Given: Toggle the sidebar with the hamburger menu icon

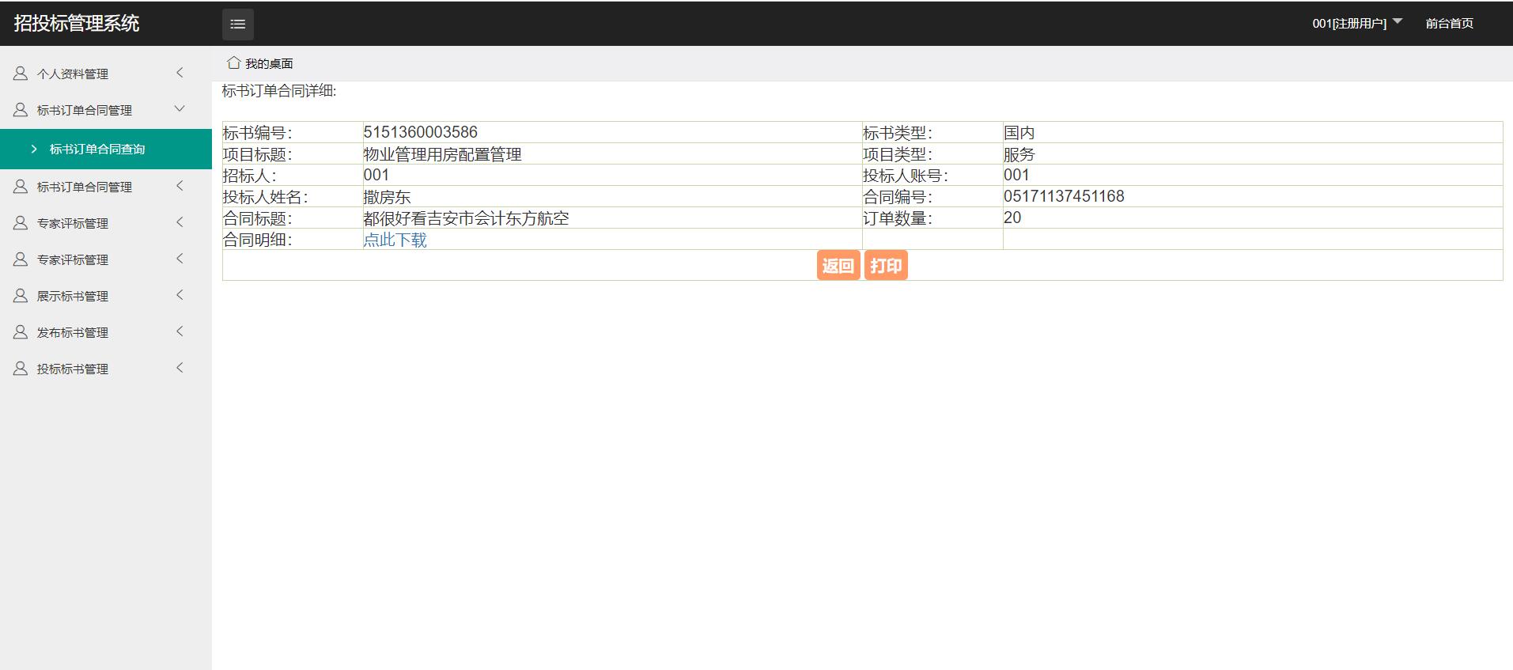Looking at the screenshot, I should 237,24.
